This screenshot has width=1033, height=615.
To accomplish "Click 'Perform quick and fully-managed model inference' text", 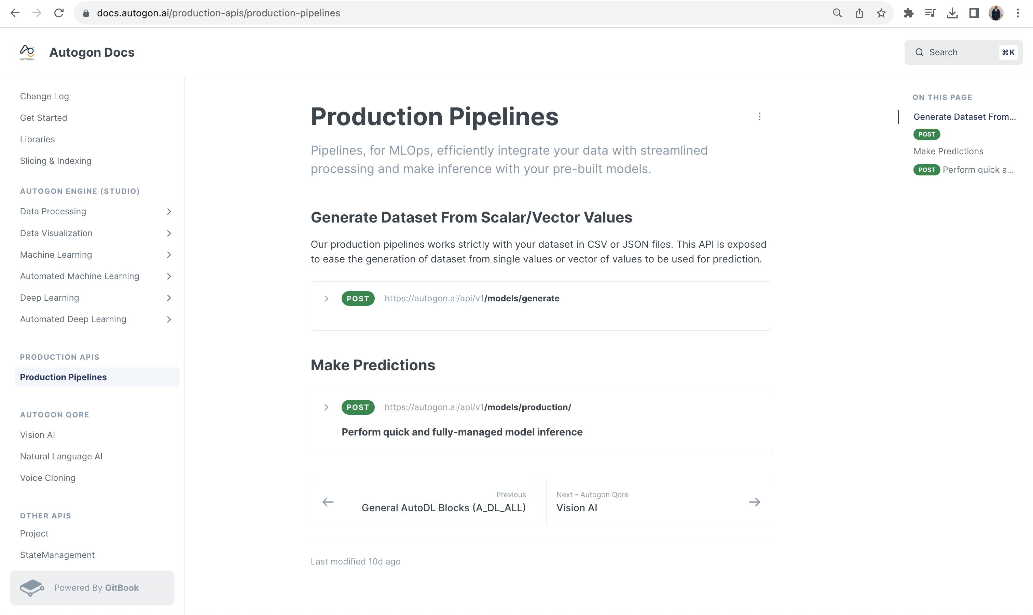I will pos(462,432).
